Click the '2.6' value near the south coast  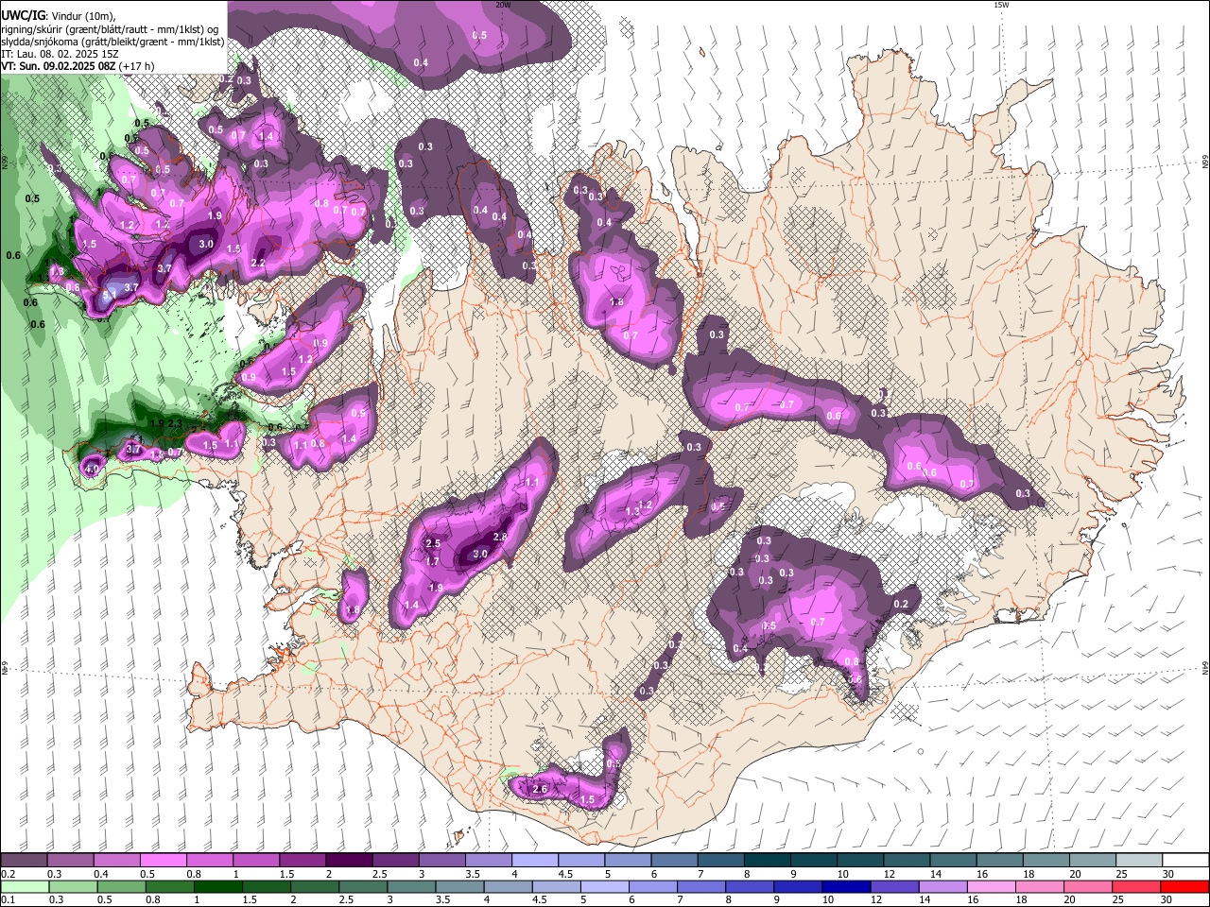point(540,789)
